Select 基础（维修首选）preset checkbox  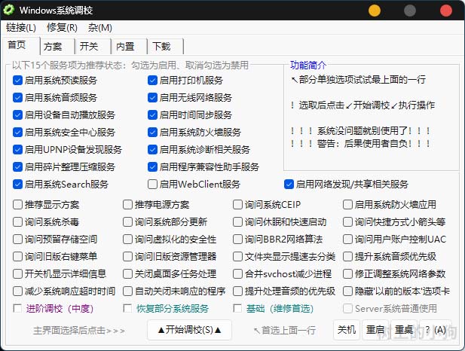(x=237, y=308)
